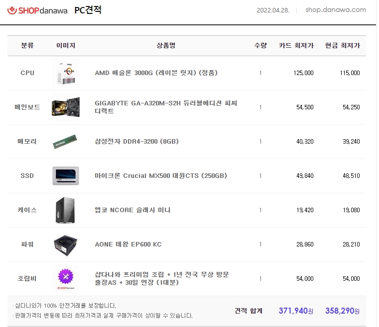Viewport: 379px width, 327px height.
Task: Select product name 마이크론 Crucial MX500
Action: [x=161, y=175]
